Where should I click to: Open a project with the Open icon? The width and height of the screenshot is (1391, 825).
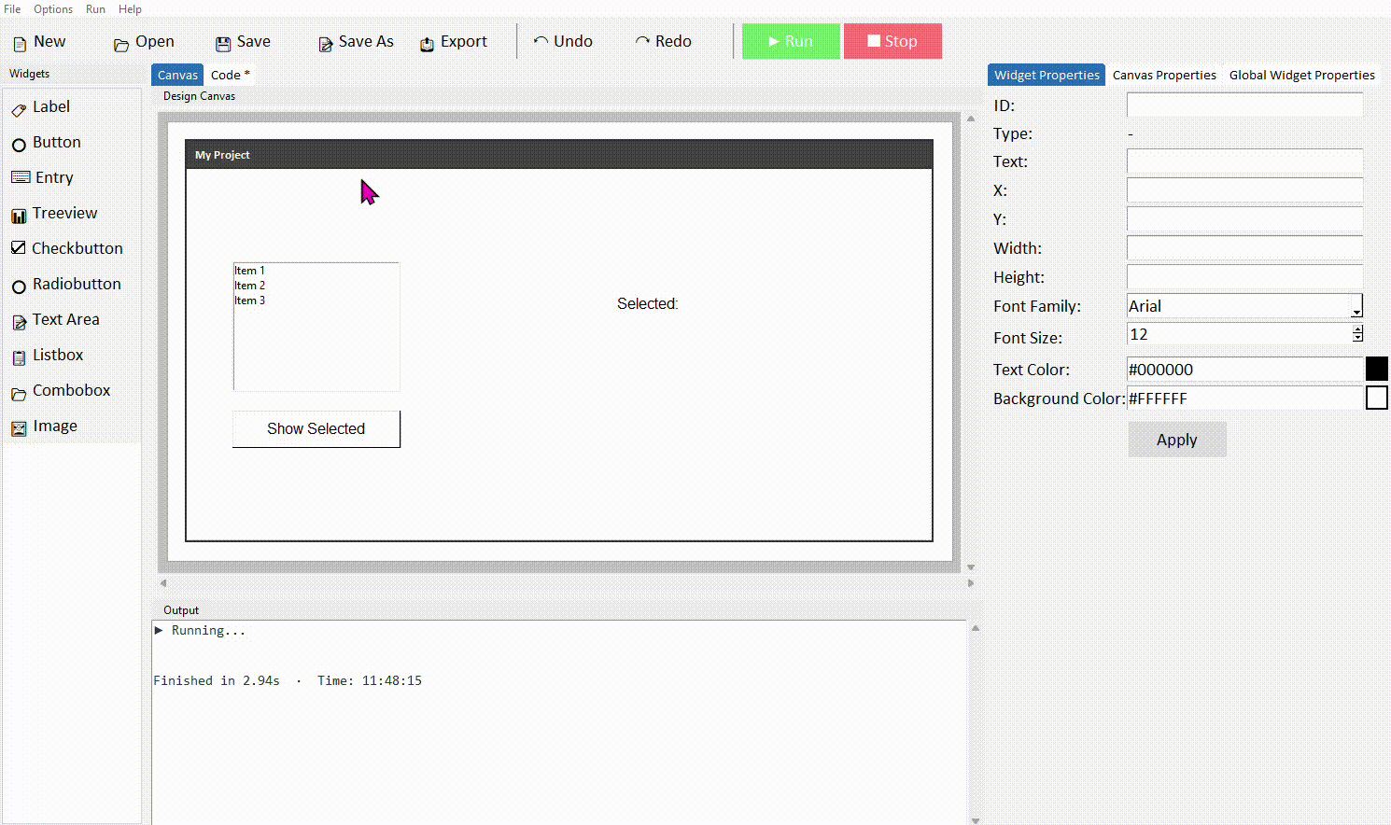click(142, 41)
